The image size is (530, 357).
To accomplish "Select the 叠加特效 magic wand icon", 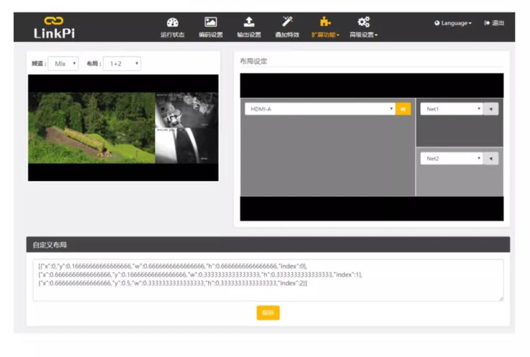I will (287, 22).
